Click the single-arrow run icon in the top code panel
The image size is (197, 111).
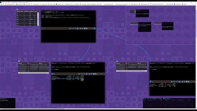pos(72,28)
